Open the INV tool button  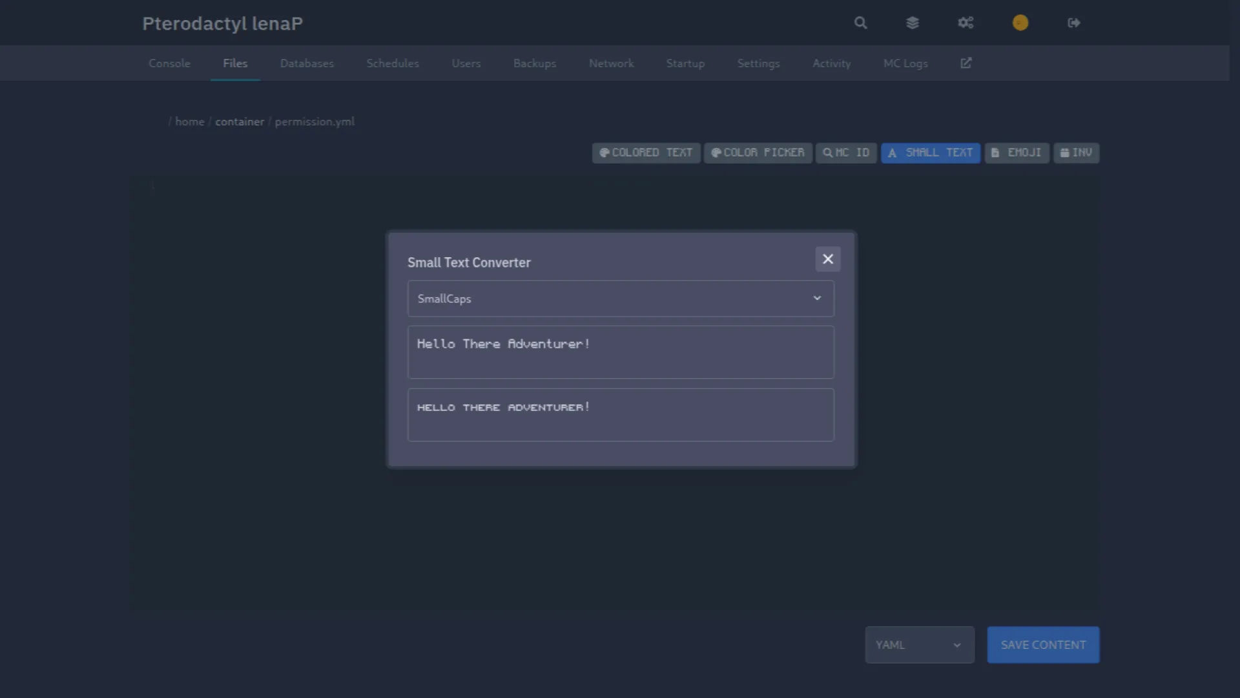coord(1076,153)
